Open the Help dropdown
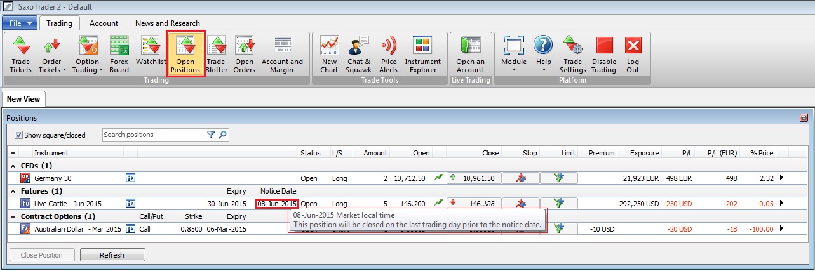815x271 pixels. (x=543, y=55)
